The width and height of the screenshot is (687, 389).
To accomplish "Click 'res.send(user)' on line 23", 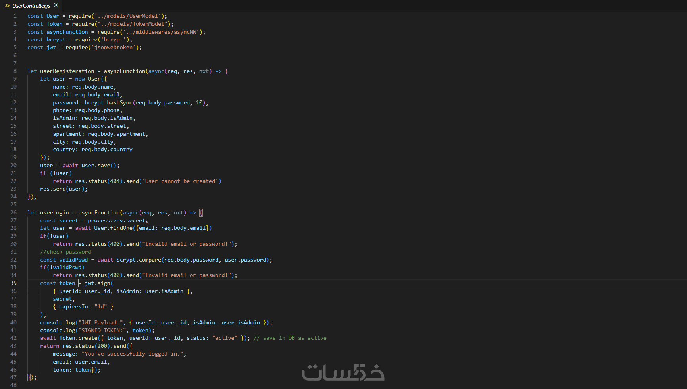I will [x=62, y=189].
